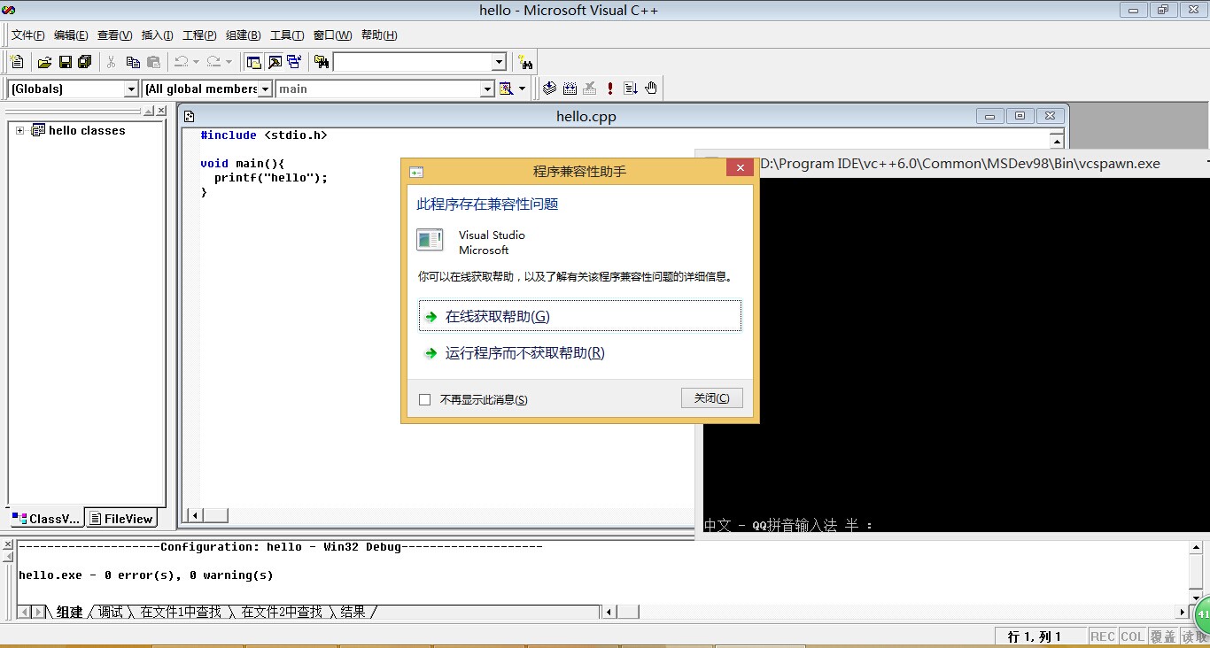Open the Redo history dropdown arrow

(x=229, y=62)
